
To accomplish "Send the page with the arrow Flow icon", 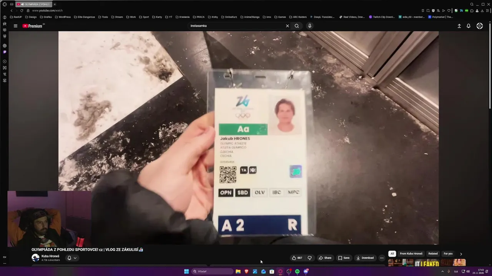I will tap(443, 10).
